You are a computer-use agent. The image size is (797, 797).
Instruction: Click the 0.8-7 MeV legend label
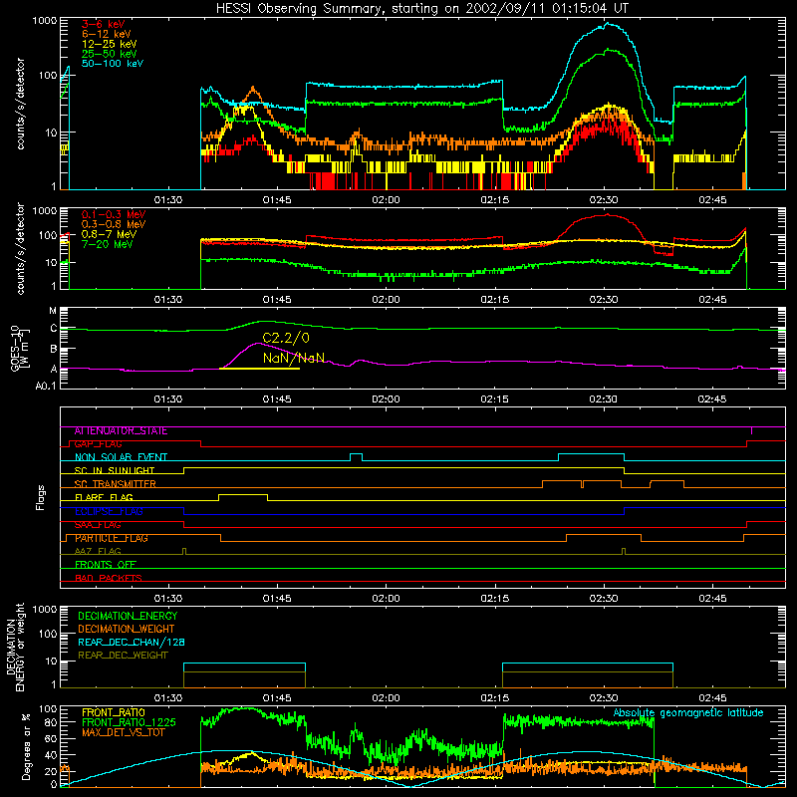[x=109, y=234]
